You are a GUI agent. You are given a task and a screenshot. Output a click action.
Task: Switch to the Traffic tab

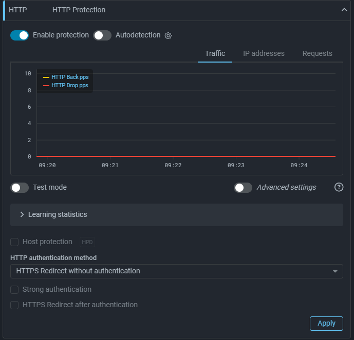tap(215, 53)
